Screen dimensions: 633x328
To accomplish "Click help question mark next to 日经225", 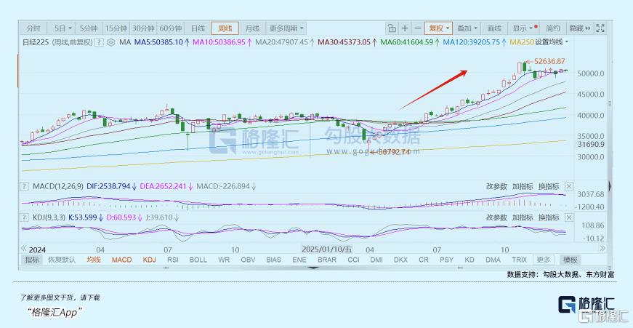I will (x=100, y=42).
